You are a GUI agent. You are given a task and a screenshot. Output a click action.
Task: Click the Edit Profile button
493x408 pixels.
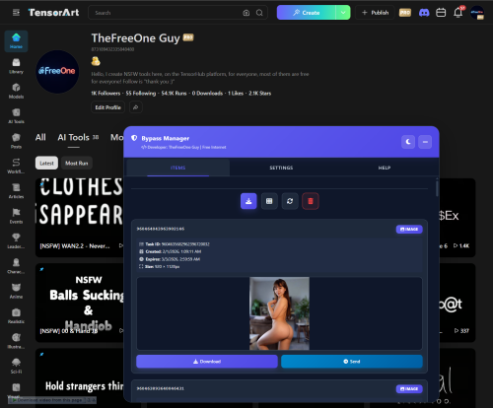(107, 107)
